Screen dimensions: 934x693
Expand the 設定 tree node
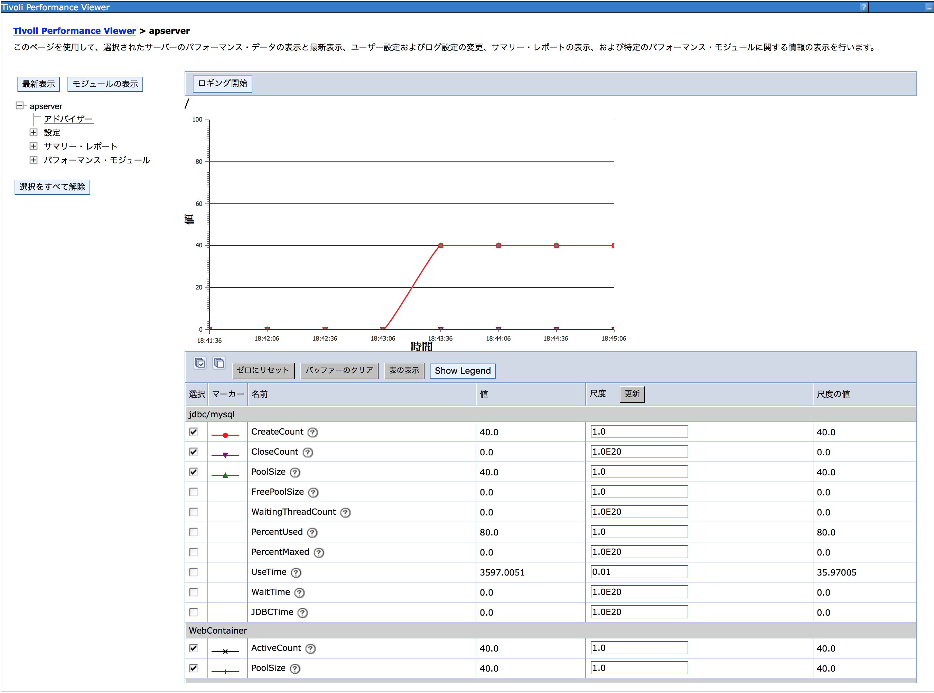(x=34, y=133)
